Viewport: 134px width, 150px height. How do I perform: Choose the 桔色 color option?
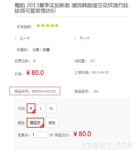point(52,123)
